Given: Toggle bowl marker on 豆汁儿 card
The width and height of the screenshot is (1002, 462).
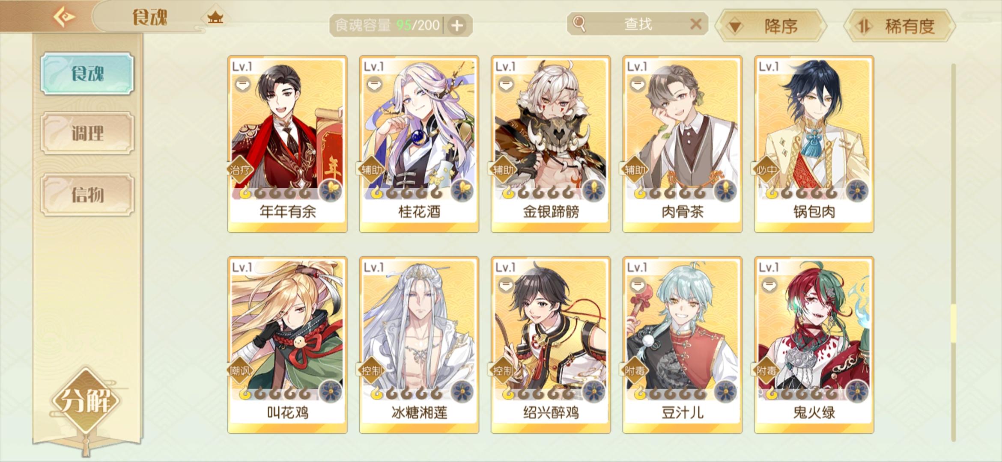Looking at the screenshot, I should coord(637,284).
